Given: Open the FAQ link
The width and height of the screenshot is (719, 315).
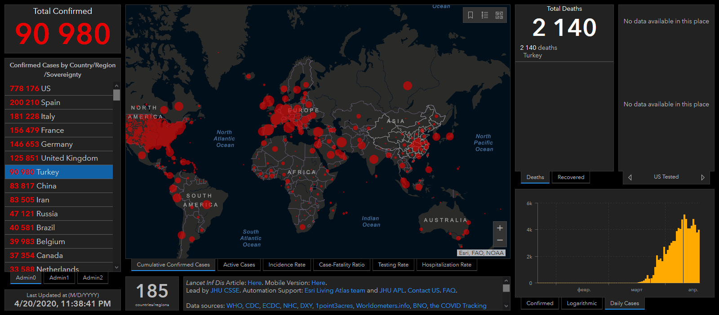Looking at the screenshot, I should pyautogui.click(x=449, y=290).
